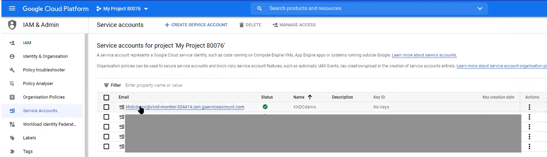The height and width of the screenshot is (157, 547).
Task: Click the Tags arrow icon in sidebar
Action: (12, 152)
